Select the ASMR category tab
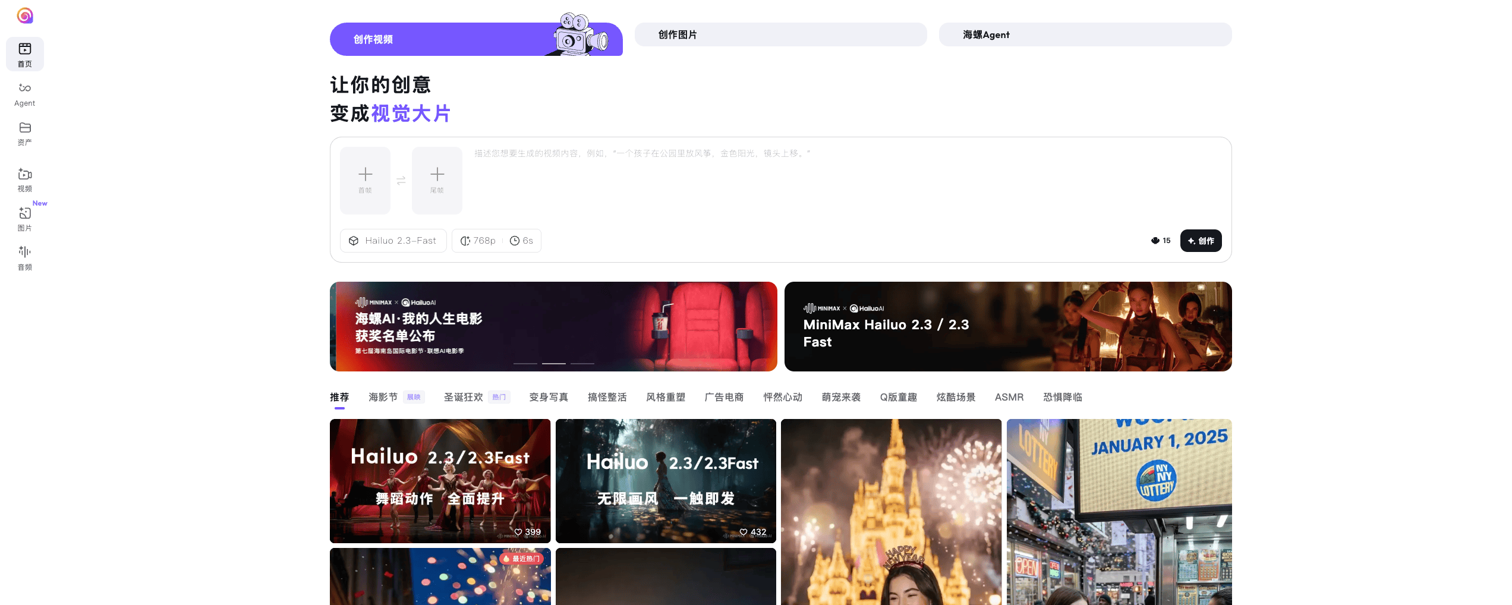 pyautogui.click(x=1009, y=397)
